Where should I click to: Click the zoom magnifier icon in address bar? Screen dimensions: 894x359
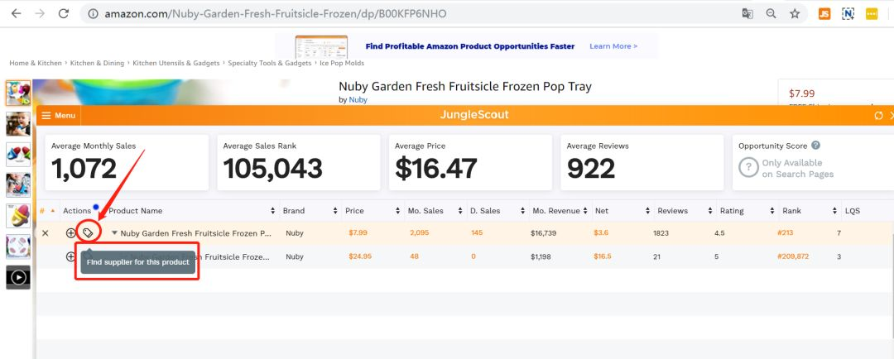pos(771,14)
